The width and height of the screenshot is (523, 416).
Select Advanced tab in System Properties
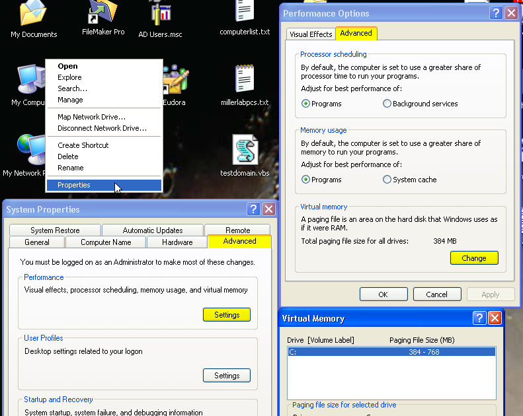click(239, 241)
